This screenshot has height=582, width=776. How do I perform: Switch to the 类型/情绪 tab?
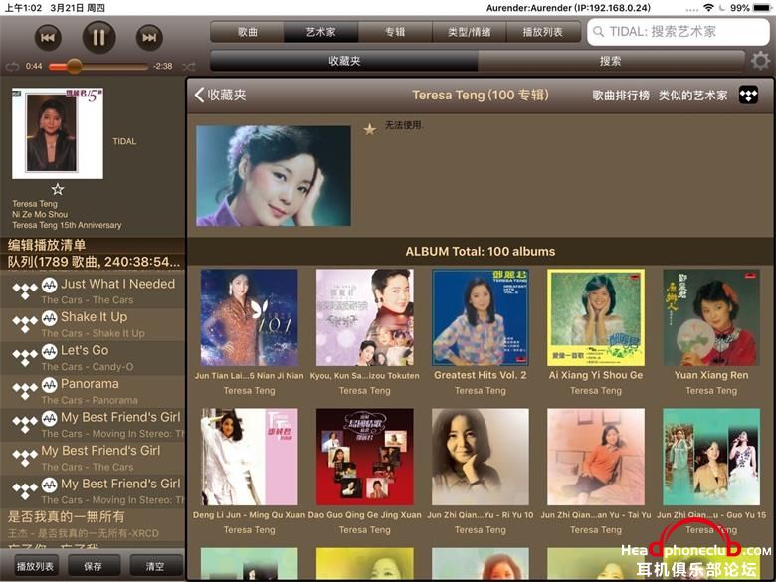pos(470,32)
